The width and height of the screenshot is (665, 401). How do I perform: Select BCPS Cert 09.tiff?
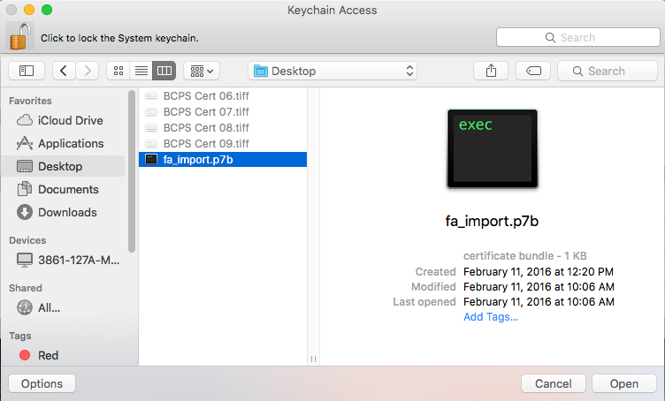tap(223, 144)
